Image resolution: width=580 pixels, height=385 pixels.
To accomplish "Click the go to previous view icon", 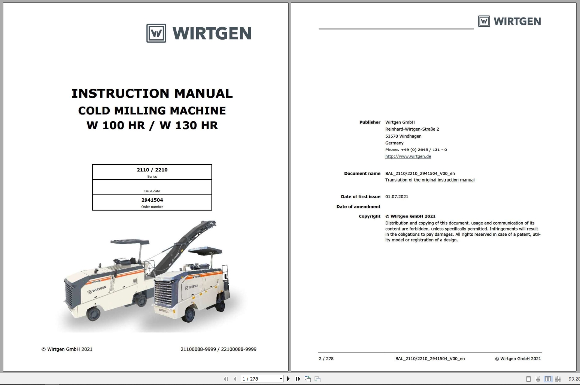I will click(308, 379).
